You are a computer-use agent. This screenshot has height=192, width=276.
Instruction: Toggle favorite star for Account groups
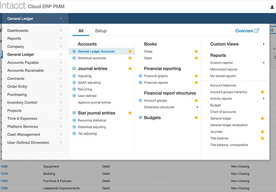196,100
